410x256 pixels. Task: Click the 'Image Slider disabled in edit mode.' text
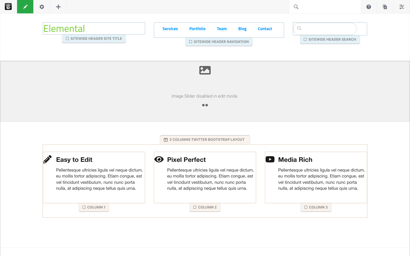[205, 96]
